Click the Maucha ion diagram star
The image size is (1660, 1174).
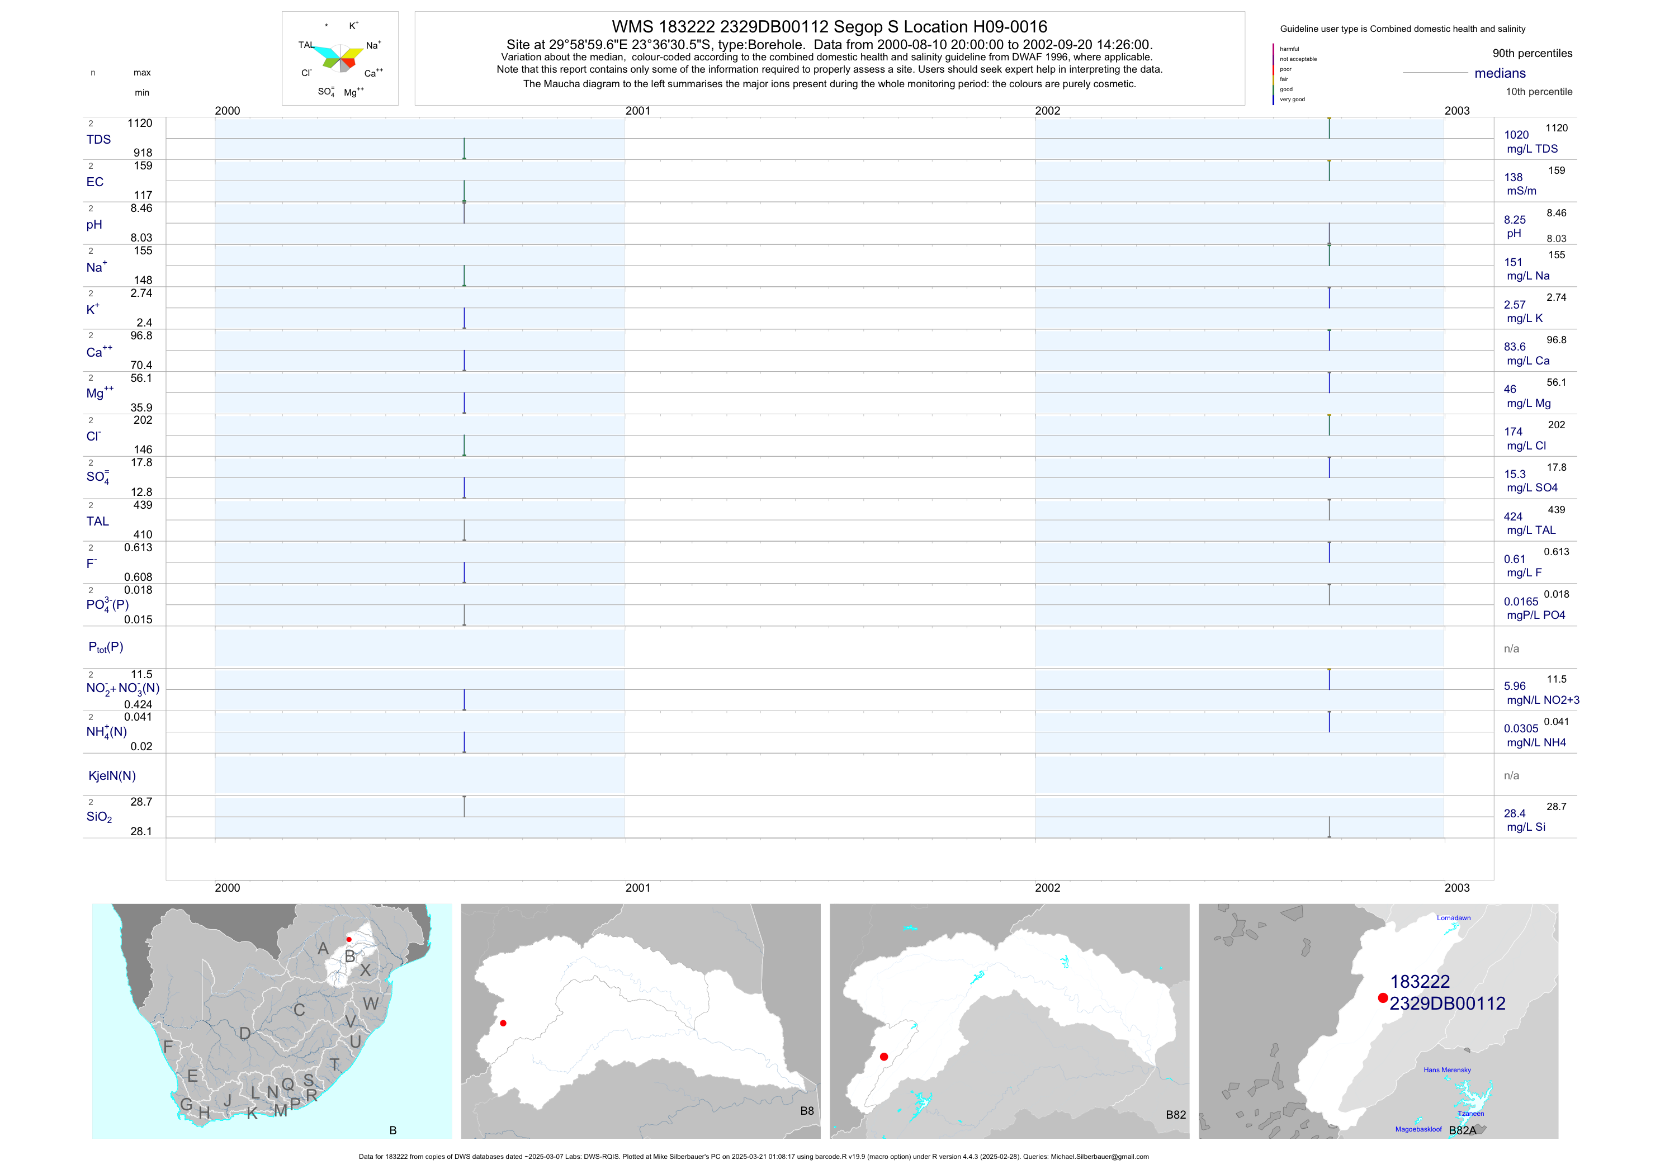tap(340, 58)
